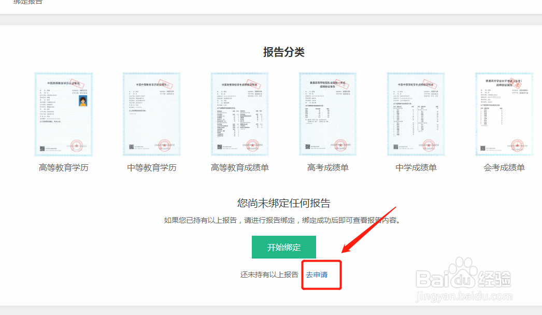
Task: Select the 高考成绩单 report thumbnail
Action: point(327,114)
